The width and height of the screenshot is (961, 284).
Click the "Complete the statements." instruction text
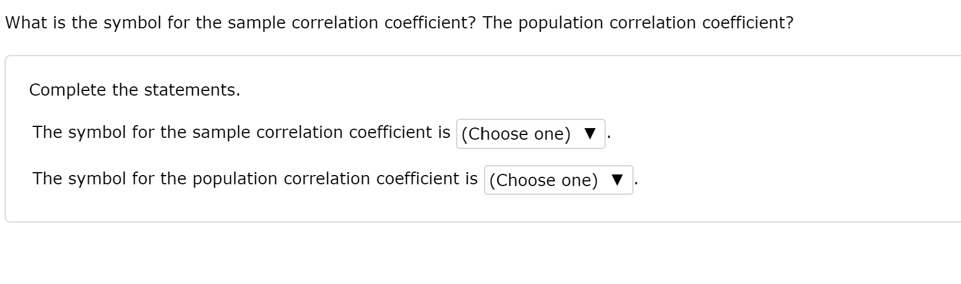(x=134, y=90)
